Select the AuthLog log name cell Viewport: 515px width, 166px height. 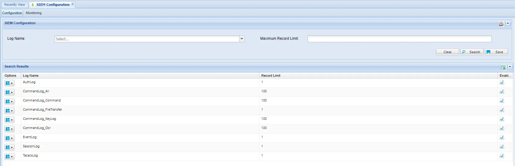pyautogui.click(x=140, y=83)
